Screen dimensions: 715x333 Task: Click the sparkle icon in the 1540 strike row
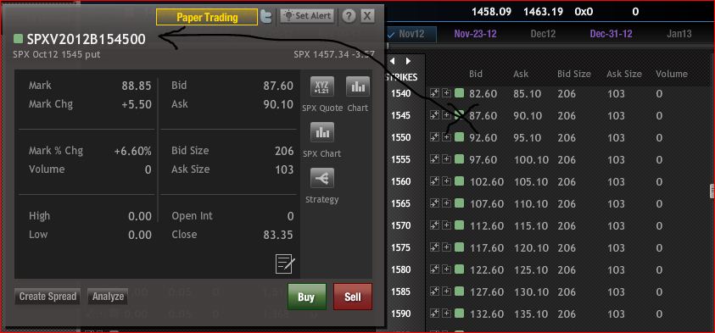tap(434, 93)
